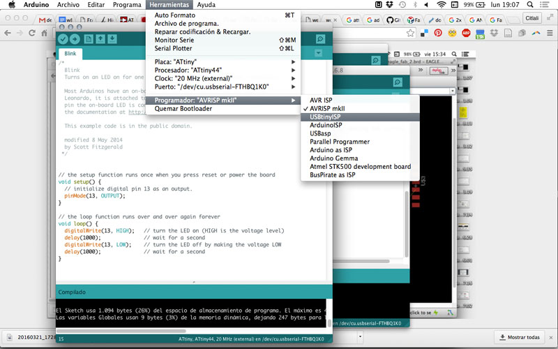Expand the Placa "ATtiny" submenu
The width and height of the screenshot is (558, 349).
(x=223, y=62)
